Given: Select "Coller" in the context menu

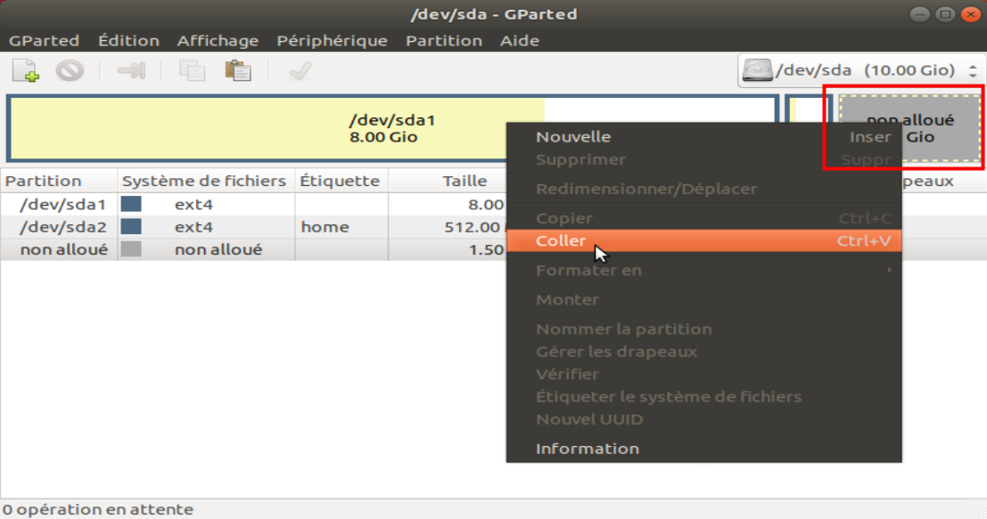Looking at the screenshot, I should tap(562, 241).
